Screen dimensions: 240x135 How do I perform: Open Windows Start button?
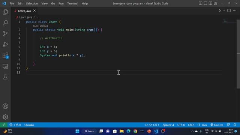pyautogui.click(x=78, y=131)
